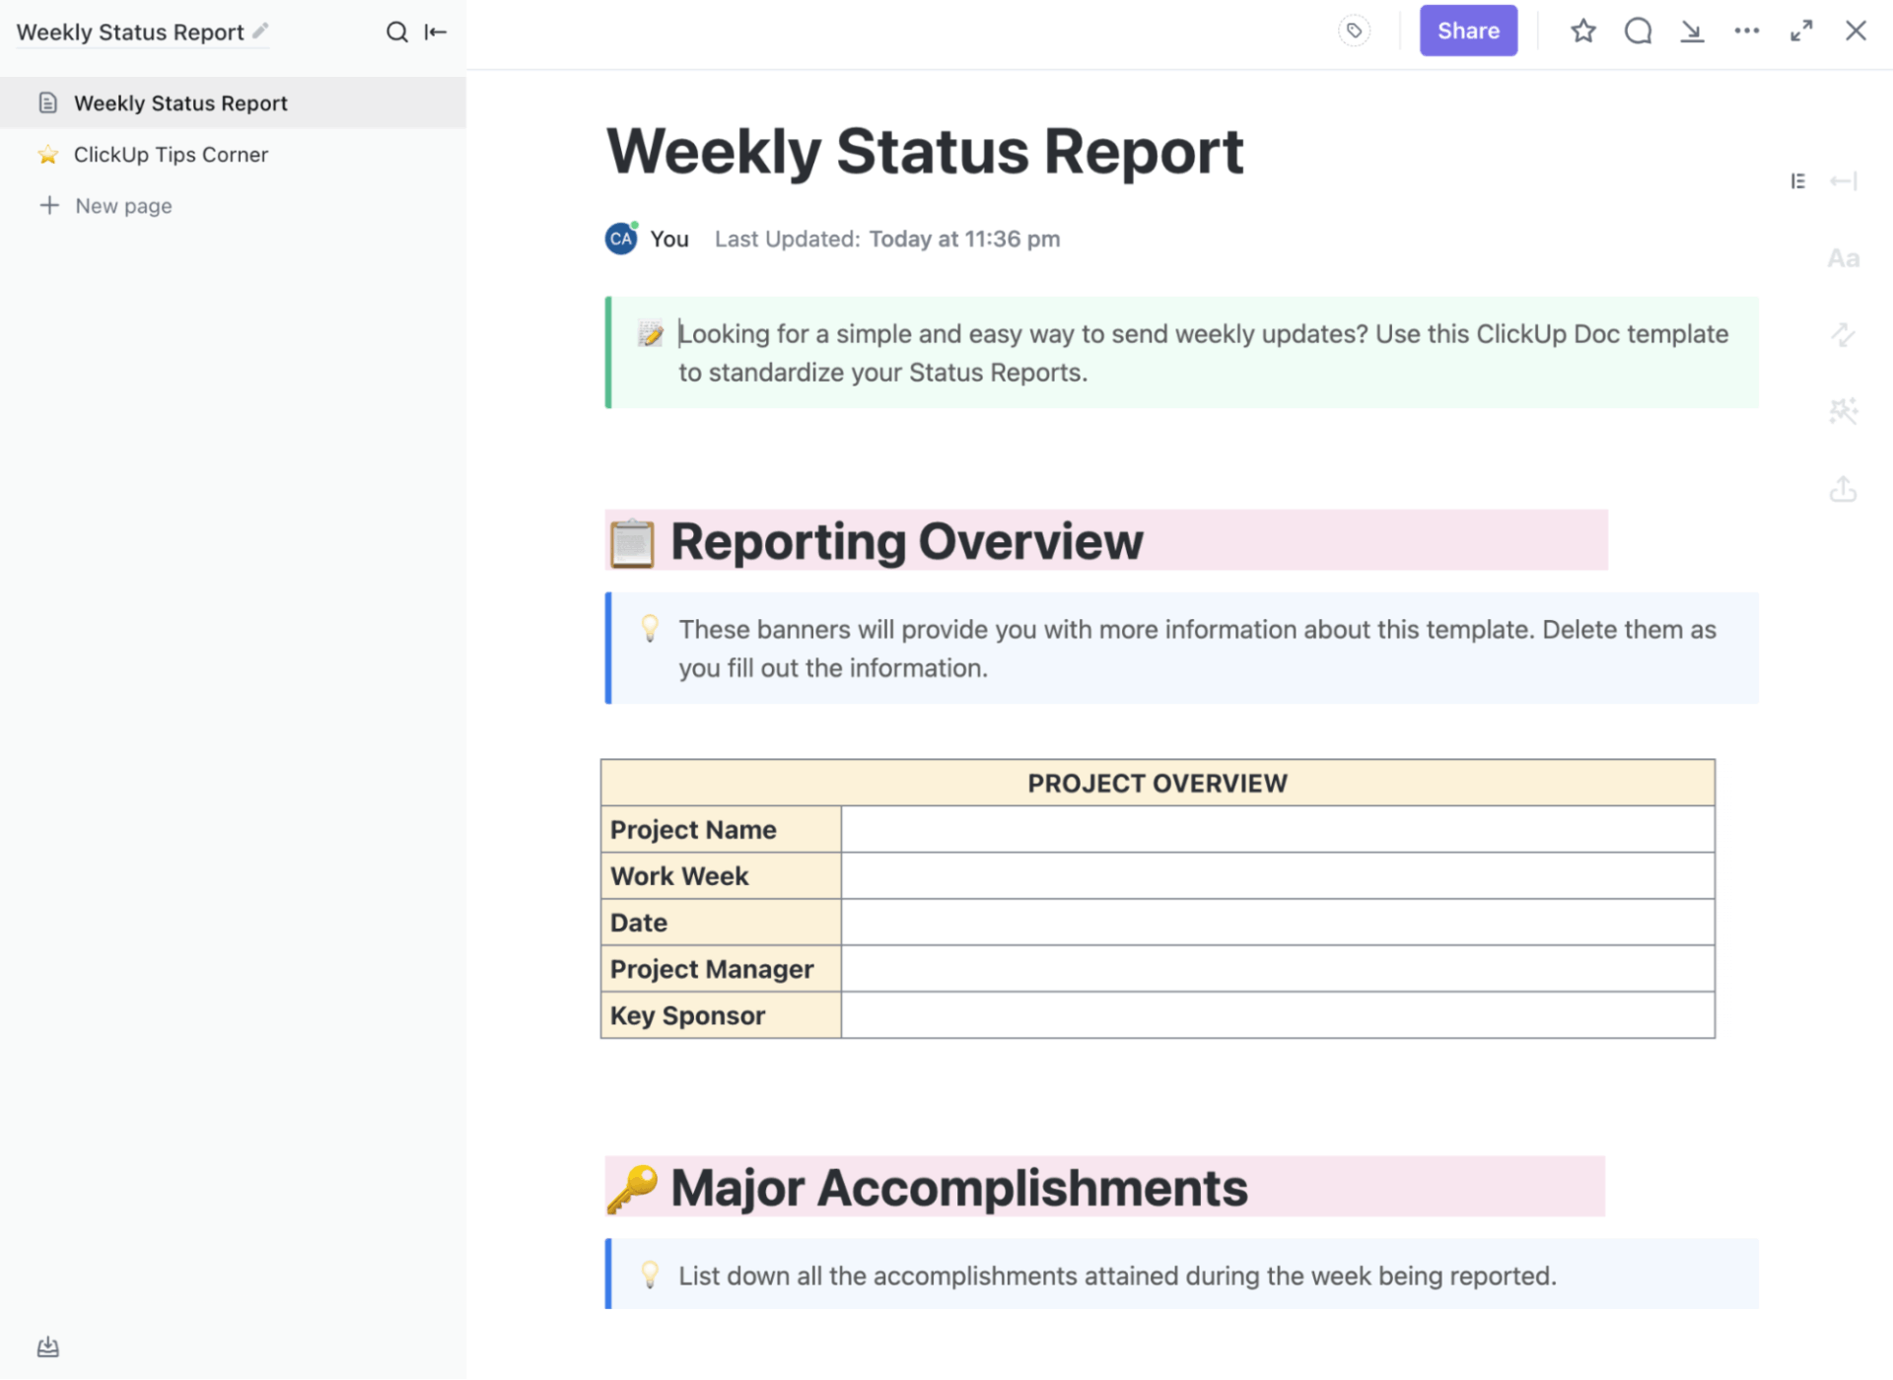Image resolution: width=1893 pixels, height=1380 pixels.
Task: Open the search magnifier in the sidebar
Action: (x=396, y=32)
